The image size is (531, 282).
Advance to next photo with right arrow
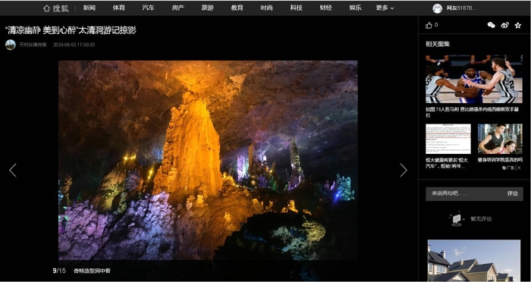[403, 171]
